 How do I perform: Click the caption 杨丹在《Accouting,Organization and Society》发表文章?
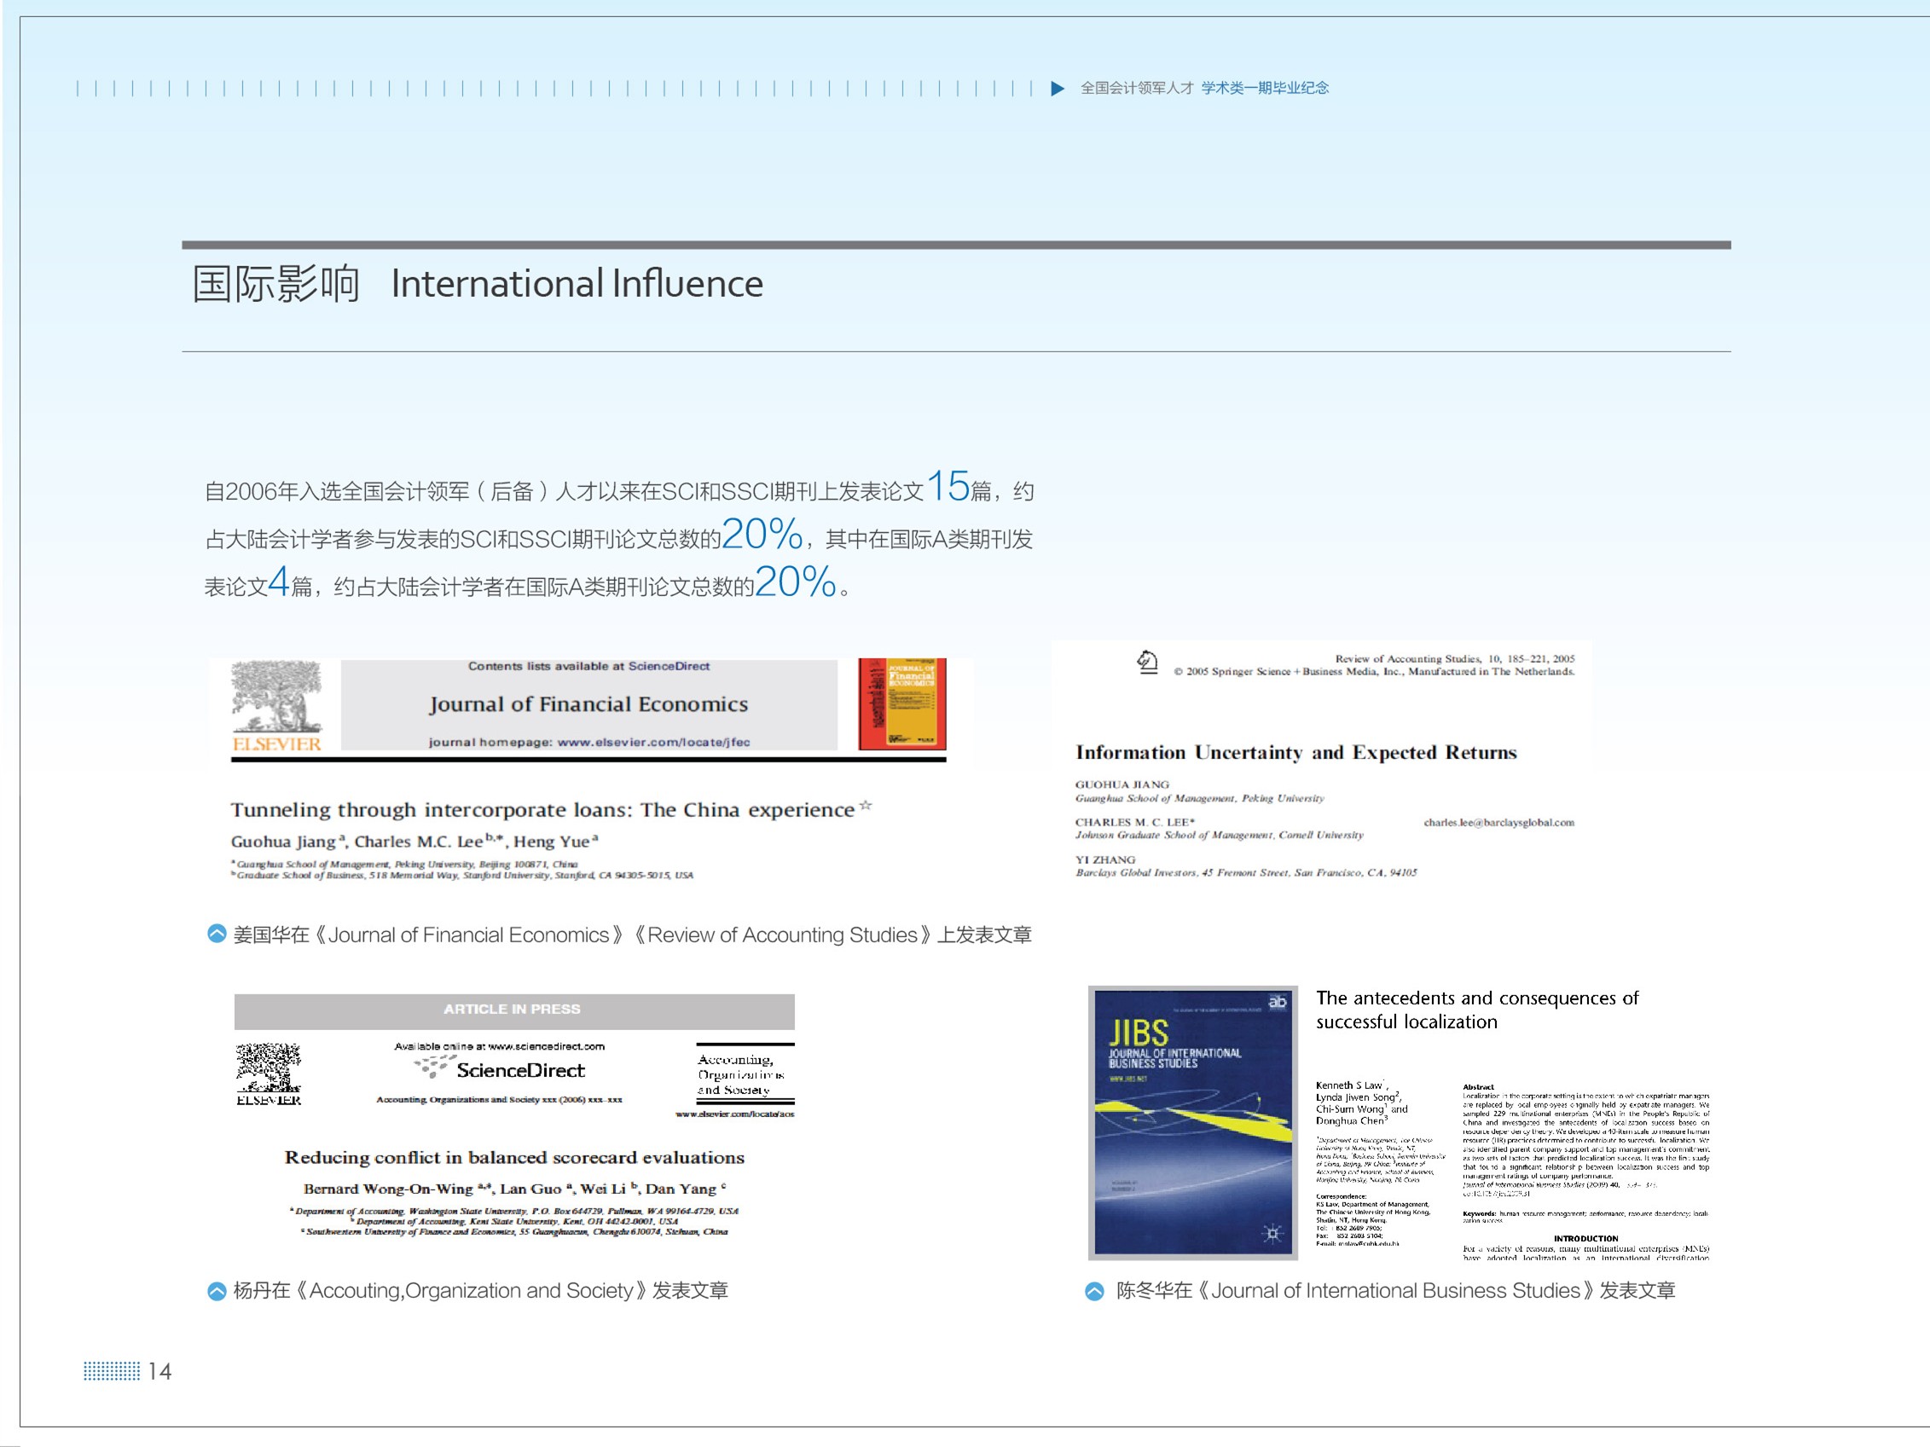click(480, 1291)
